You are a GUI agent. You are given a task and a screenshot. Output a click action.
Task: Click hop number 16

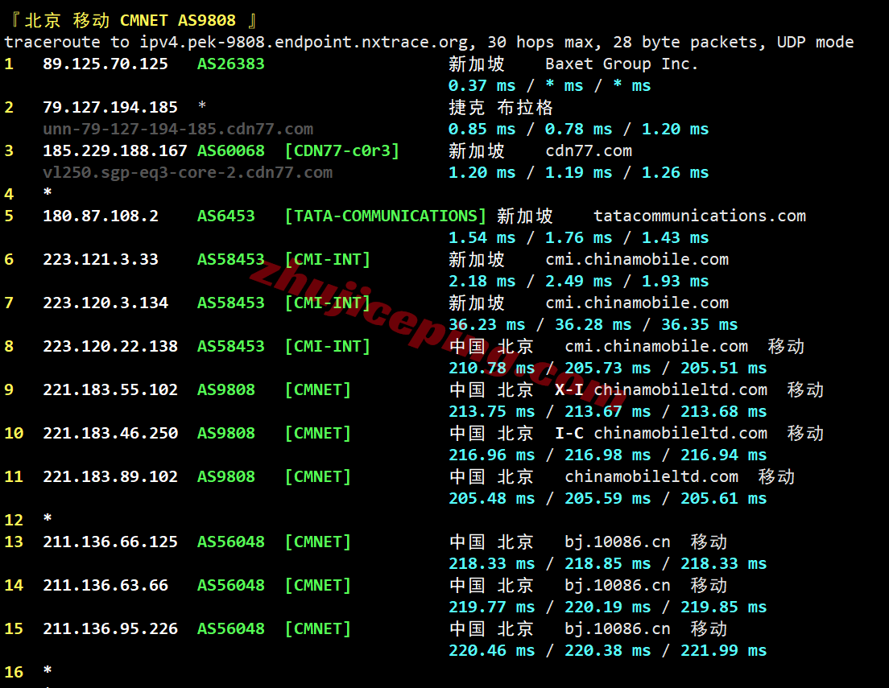[14, 672]
